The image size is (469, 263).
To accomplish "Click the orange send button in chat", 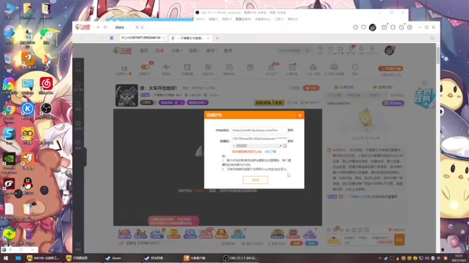I will (x=399, y=240).
